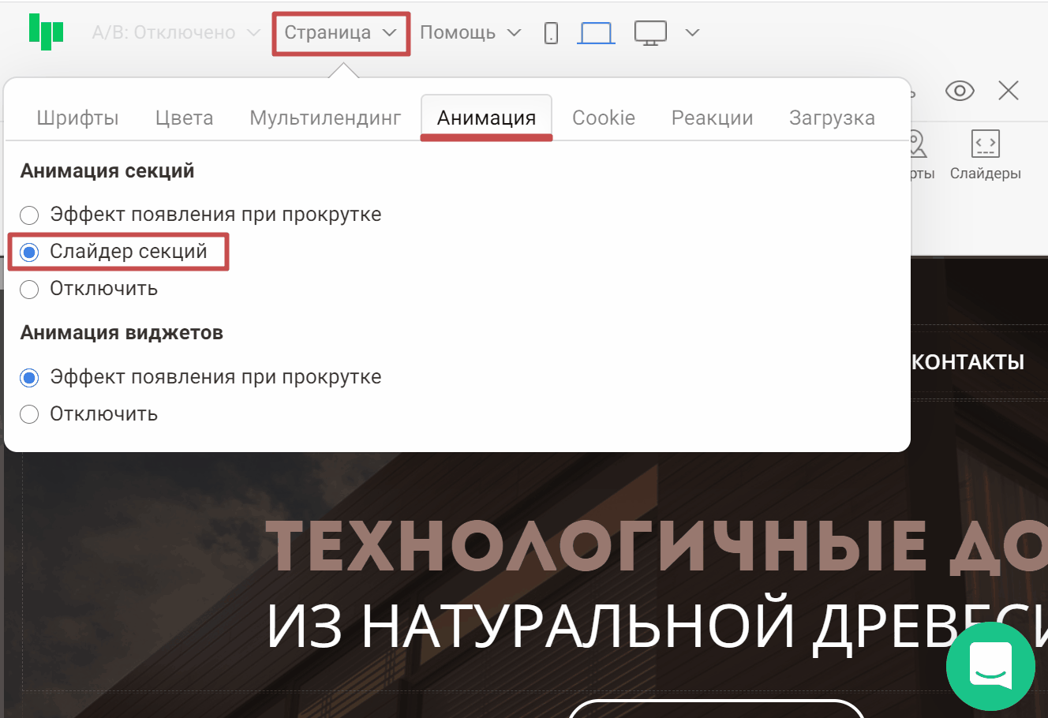Expand more screen sizes chevron

tap(692, 33)
